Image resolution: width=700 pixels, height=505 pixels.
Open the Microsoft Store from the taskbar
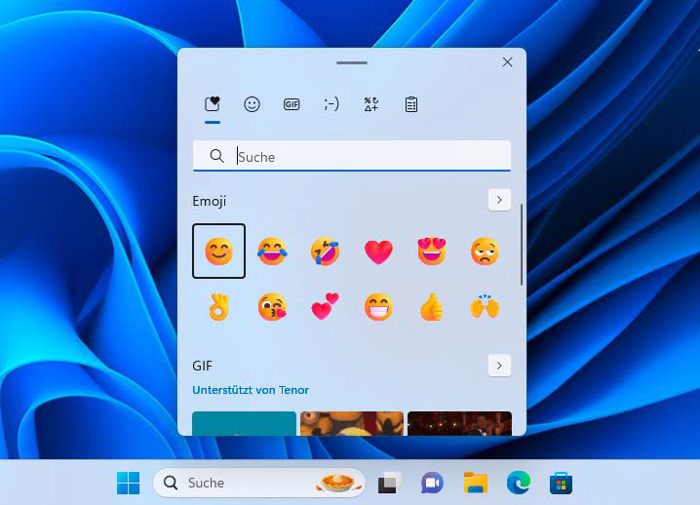click(x=562, y=483)
